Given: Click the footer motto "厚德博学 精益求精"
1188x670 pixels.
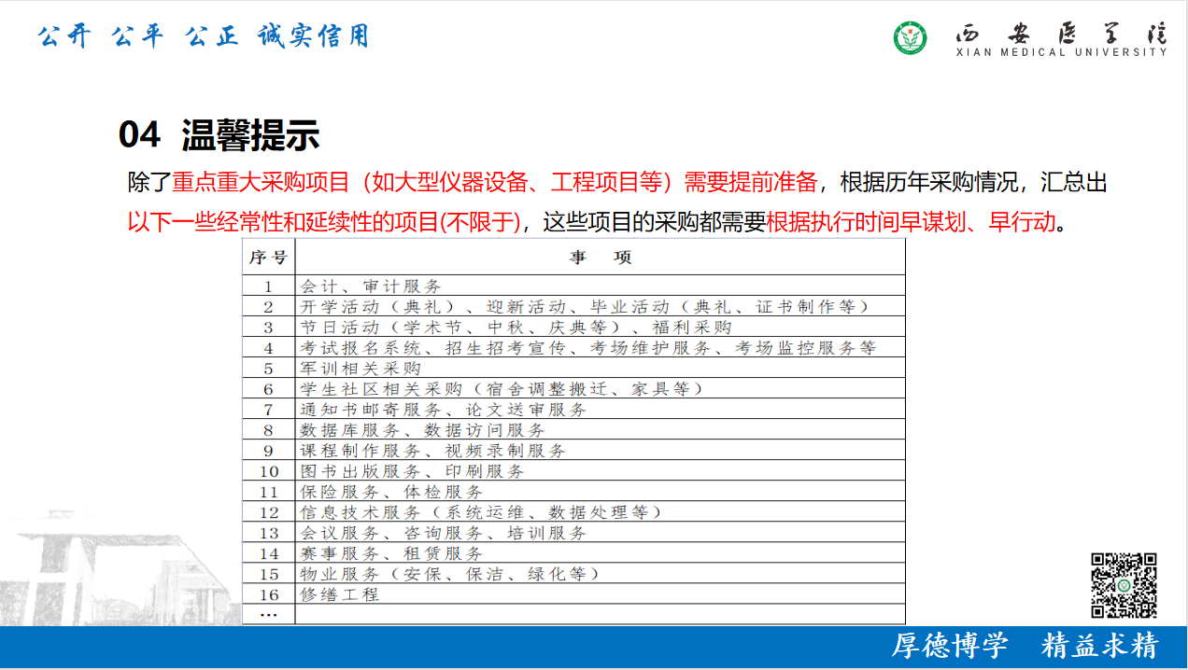Looking at the screenshot, I should point(1025,646).
